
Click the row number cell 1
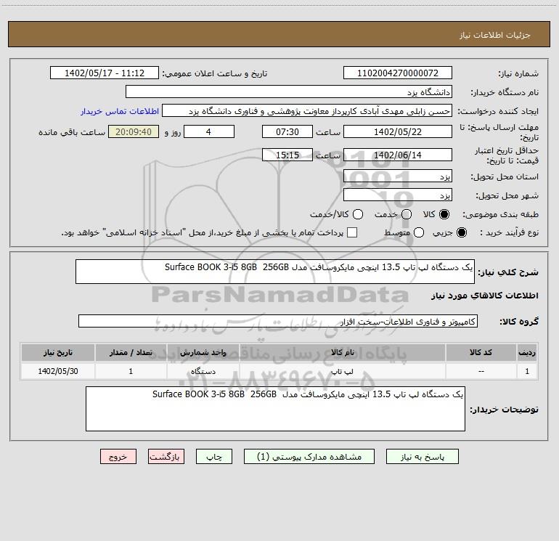point(527,371)
